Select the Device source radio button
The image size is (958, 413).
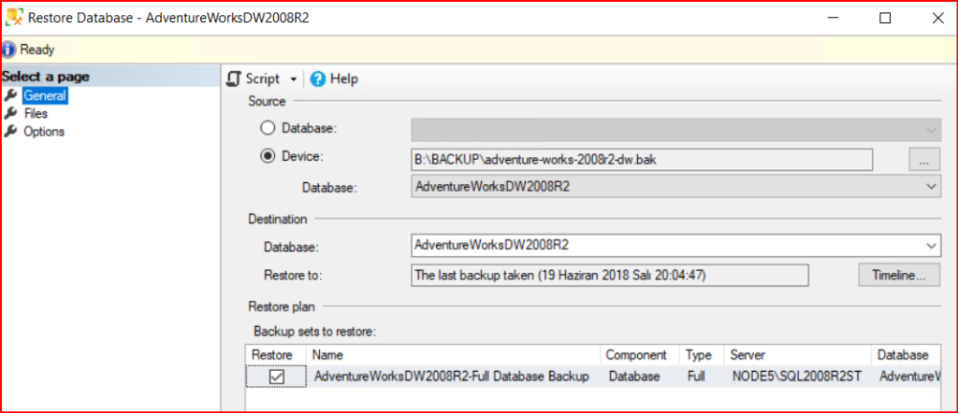[x=268, y=156]
